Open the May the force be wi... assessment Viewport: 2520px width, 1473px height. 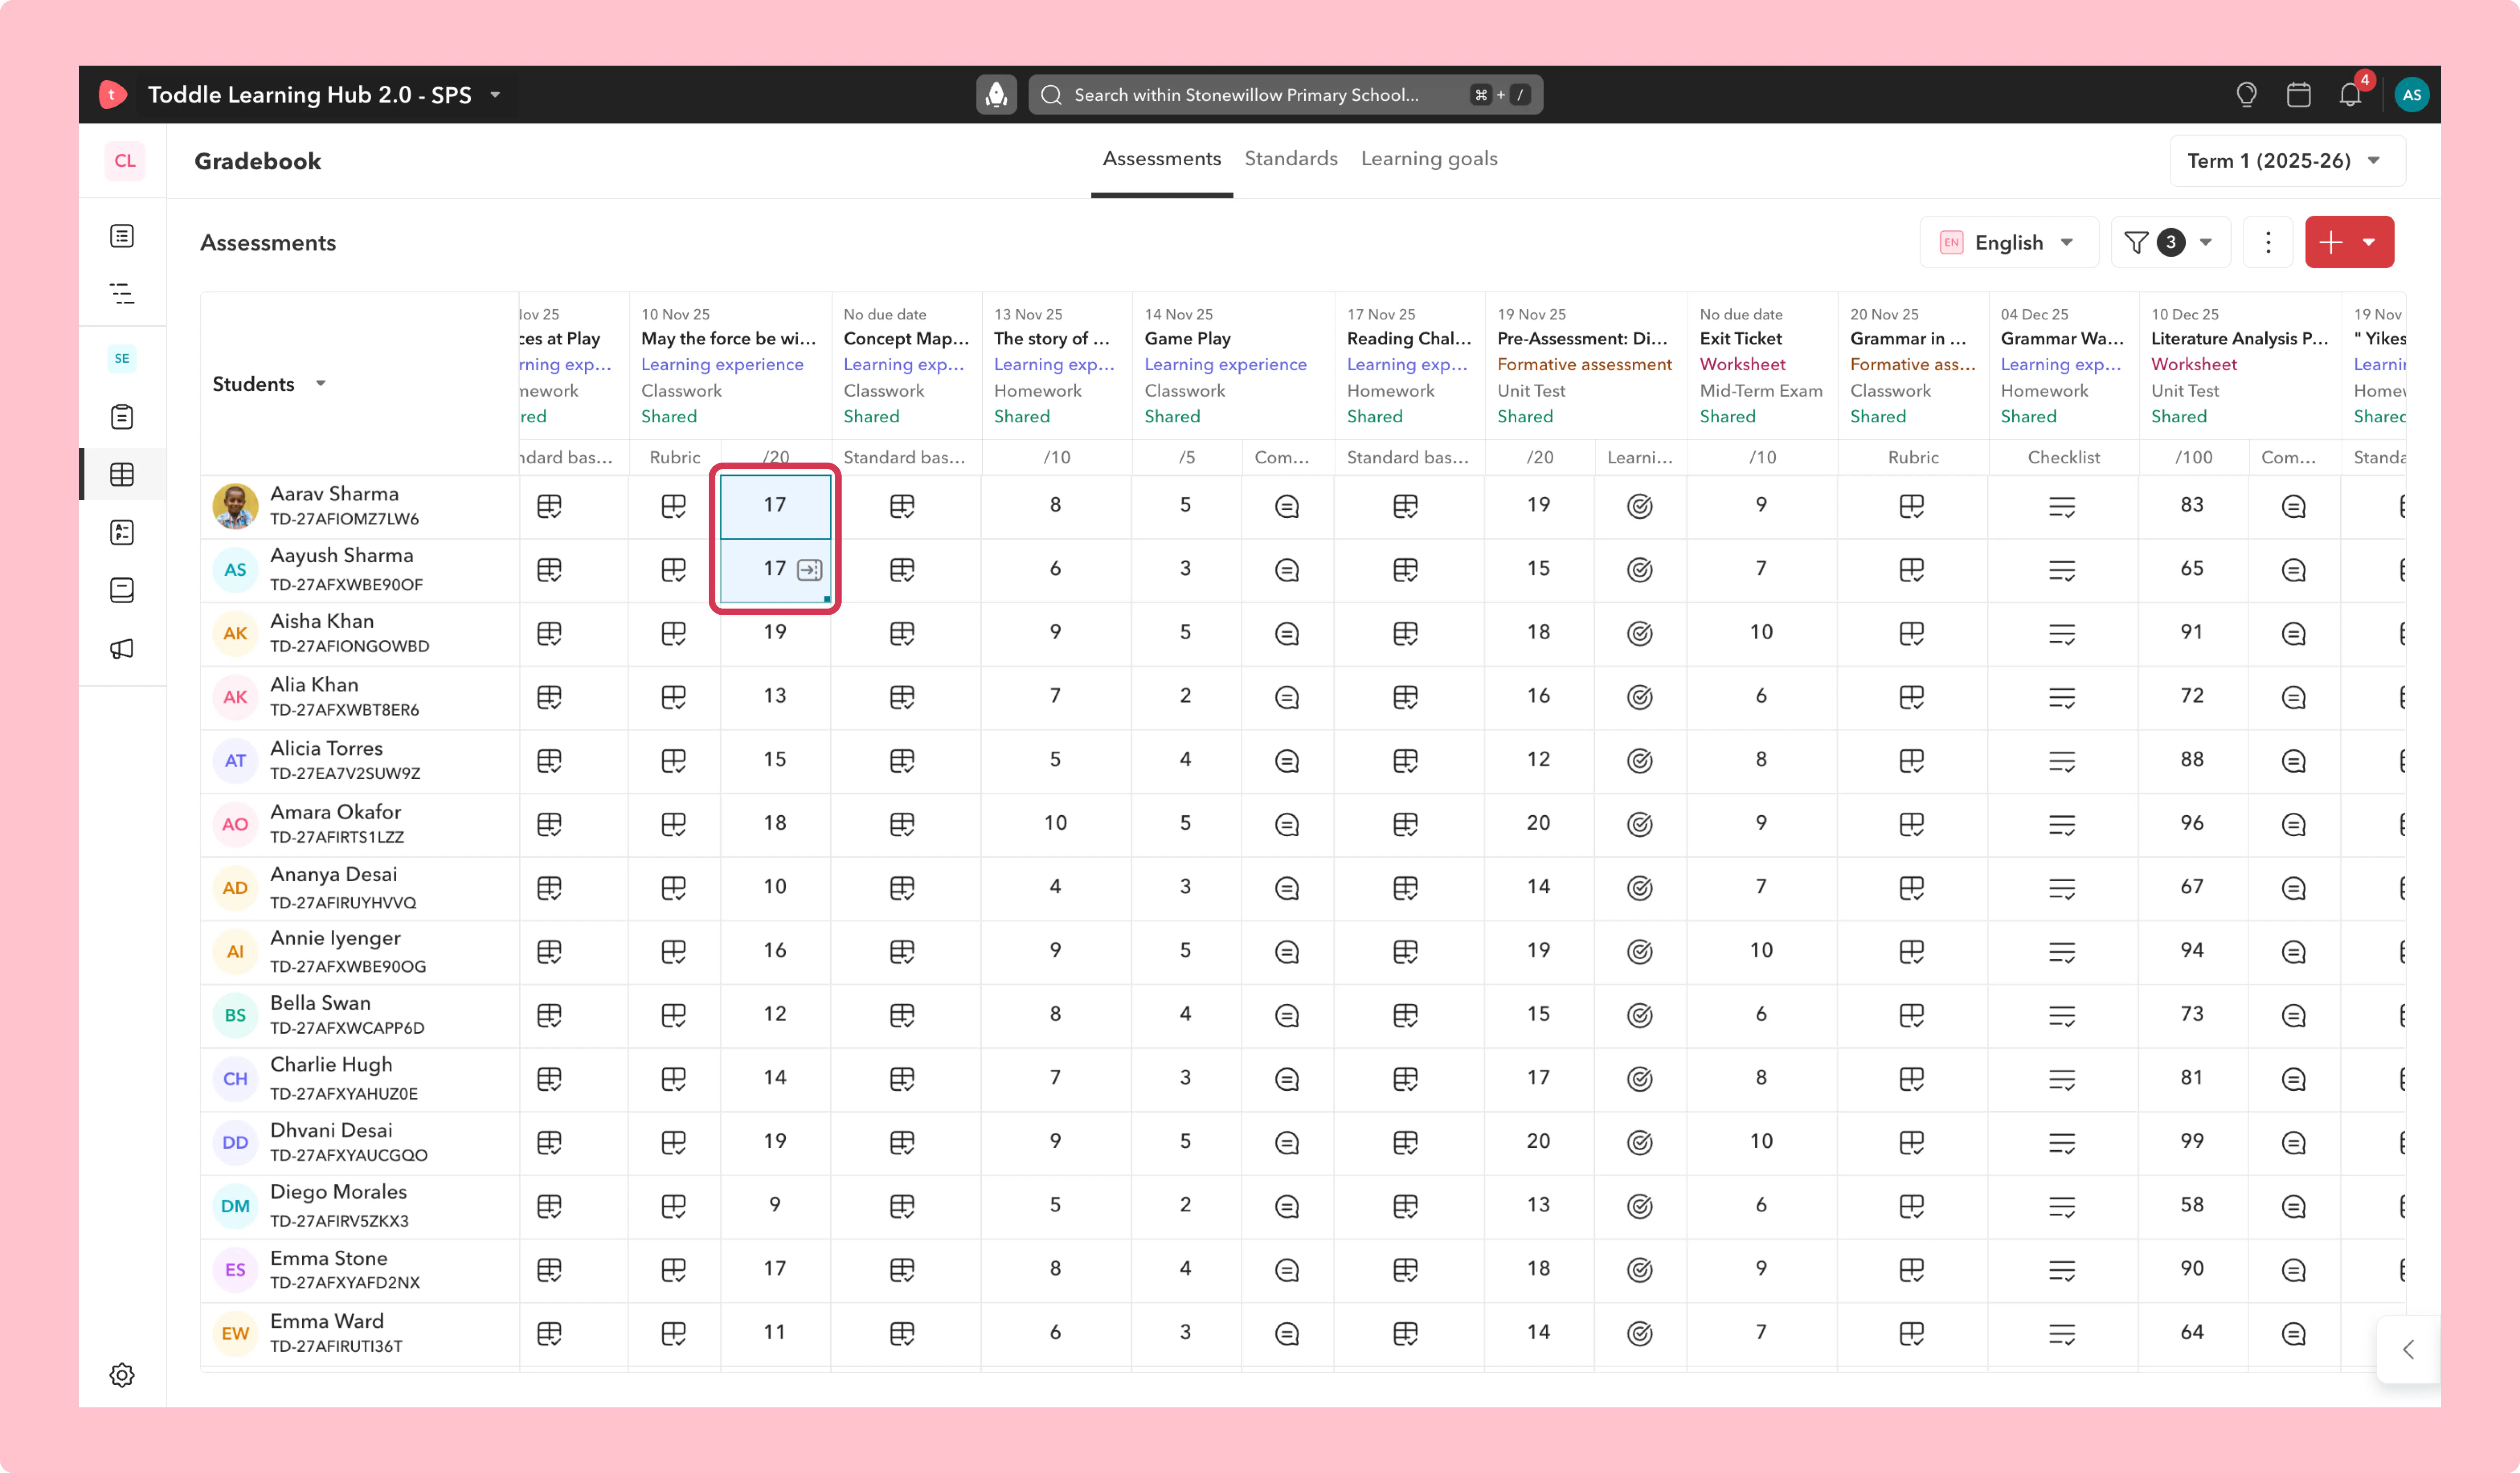[x=728, y=339]
